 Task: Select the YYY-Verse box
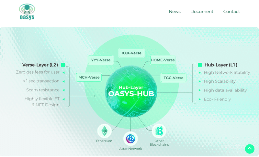click(101, 60)
